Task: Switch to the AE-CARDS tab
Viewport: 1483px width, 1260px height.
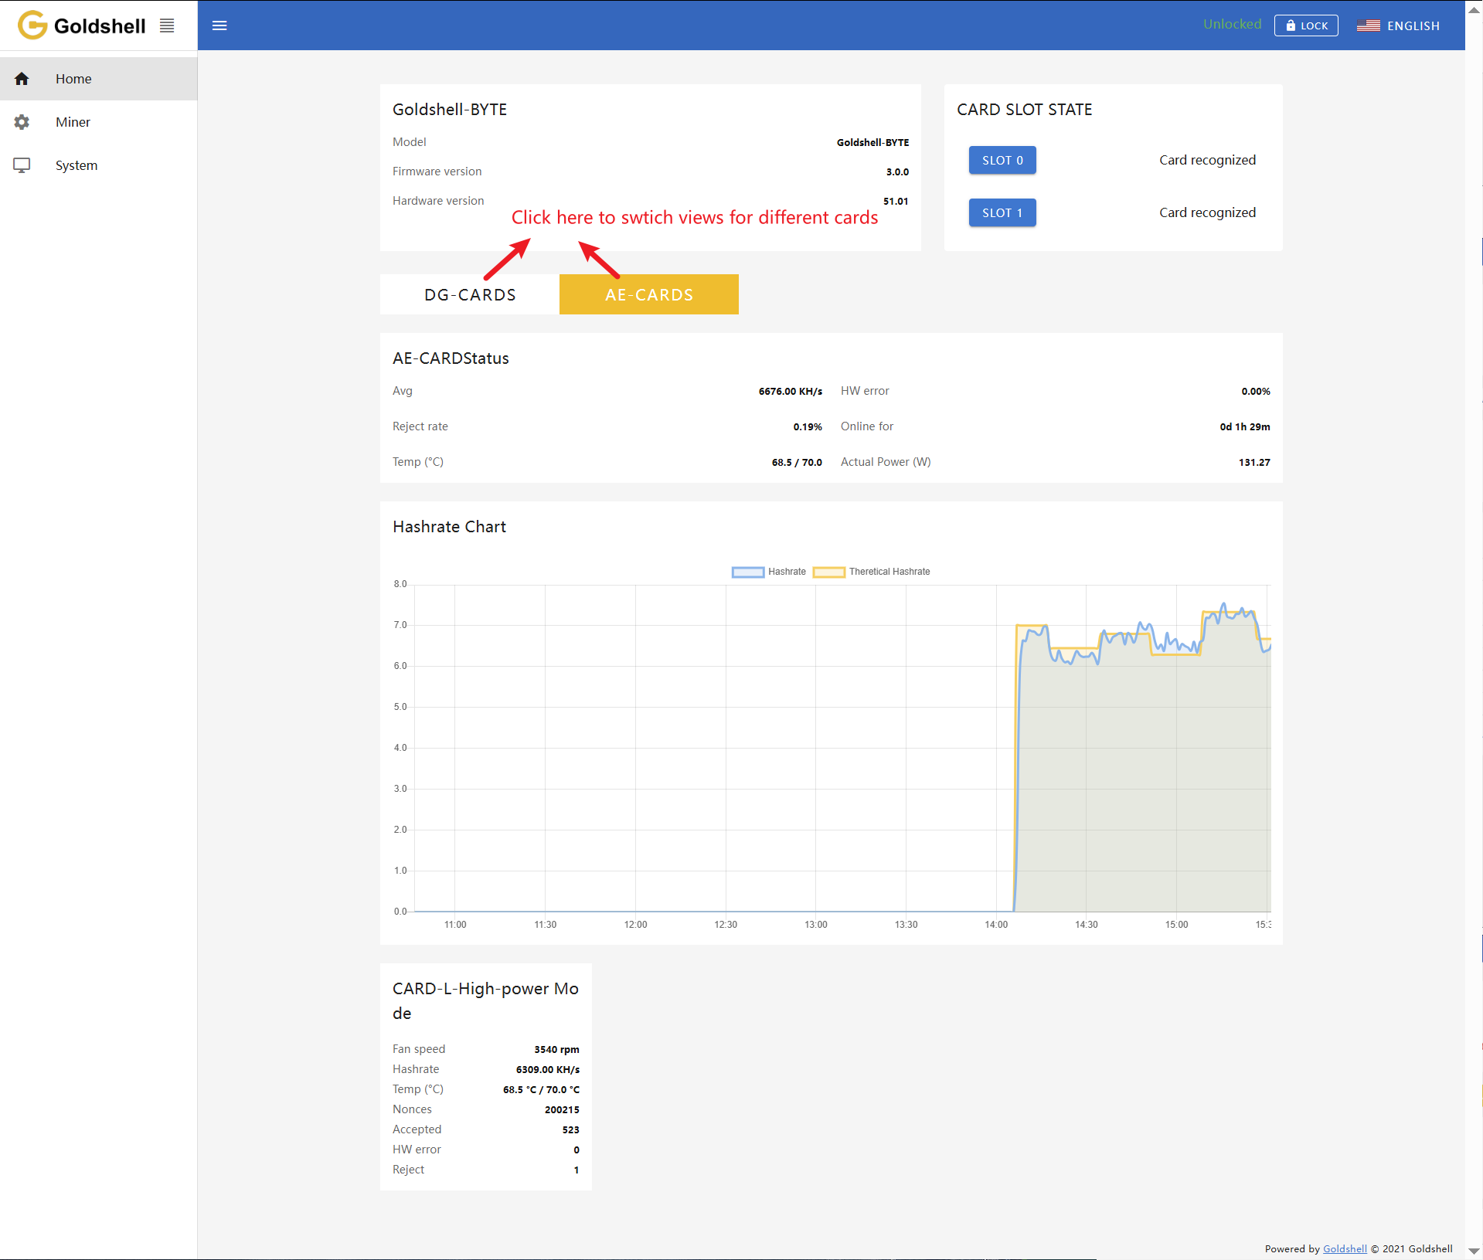Action: coord(649,294)
